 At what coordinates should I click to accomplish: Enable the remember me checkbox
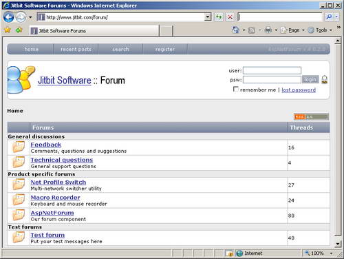click(x=235, y=89)
